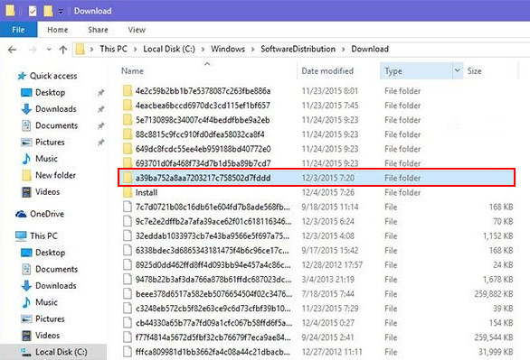Screen dimensions: 530x360
Task: Open Music under Quick access
Action: (x=46, y=159)
